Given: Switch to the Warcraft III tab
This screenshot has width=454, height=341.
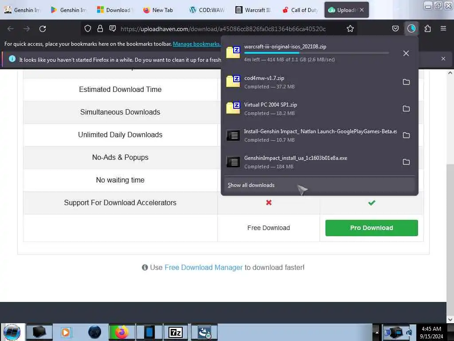Looking at the screenshot, I should (x=253, y=10).
